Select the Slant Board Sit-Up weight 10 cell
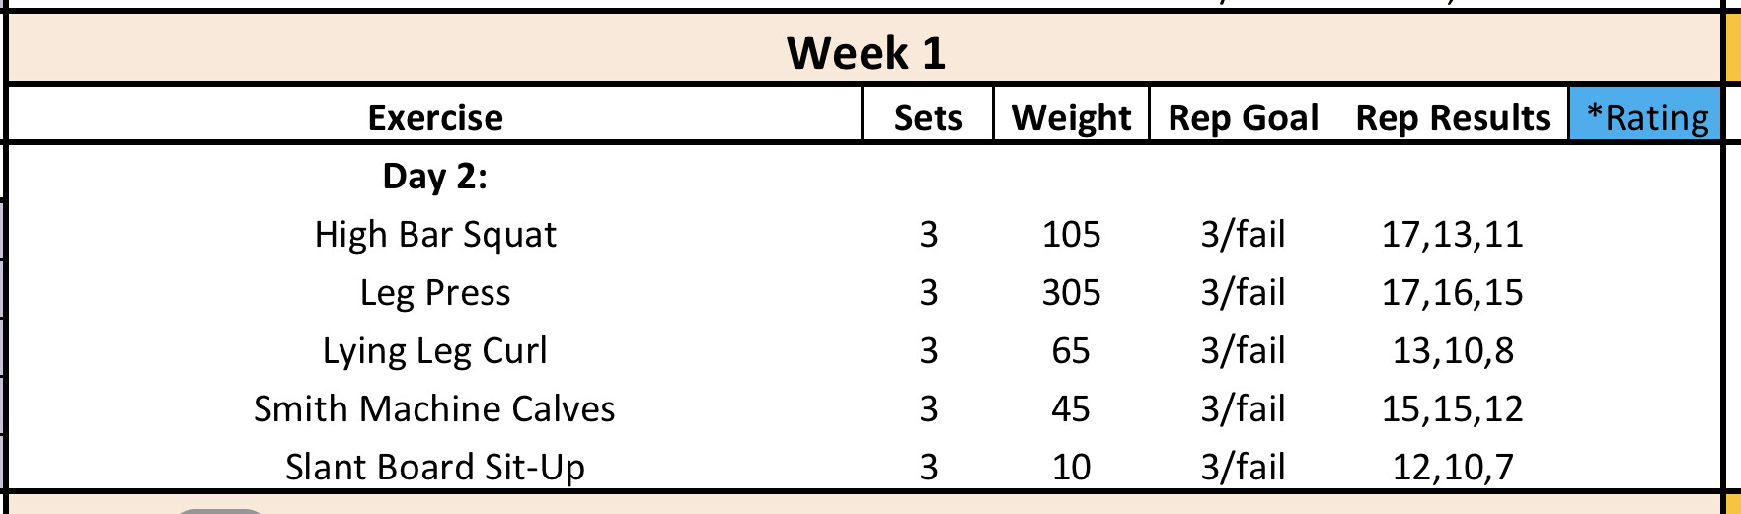This screenshot has width=1741, height=514. coord(1071,467)
